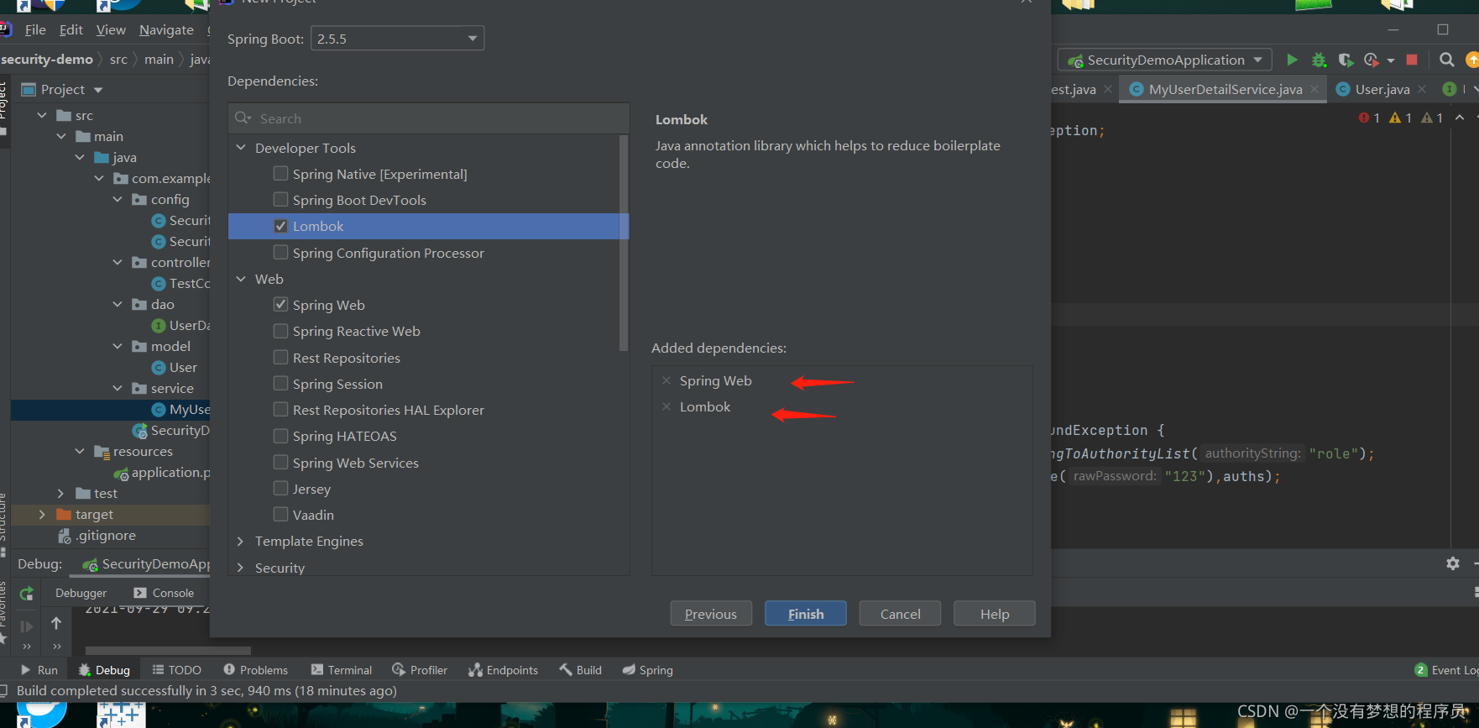Viewport: 1479px width, 728px height.
Task: Check Spring Configuration Processor checkbox
Action: click(280, 252)
